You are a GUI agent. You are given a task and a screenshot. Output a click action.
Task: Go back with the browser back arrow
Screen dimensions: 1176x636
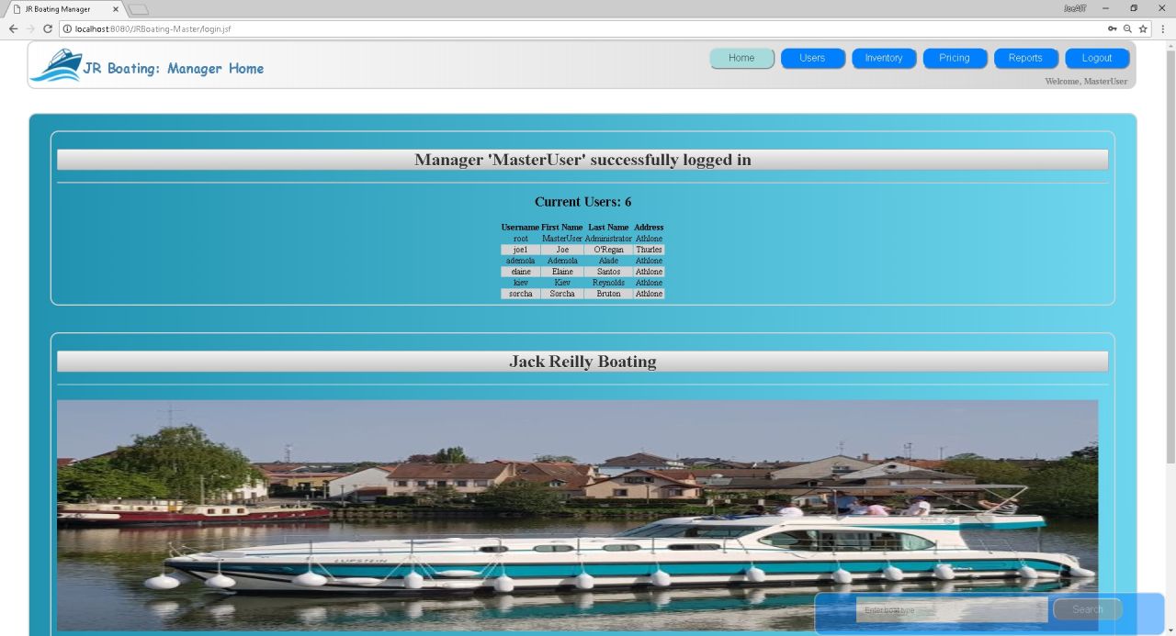click(13, 28)
